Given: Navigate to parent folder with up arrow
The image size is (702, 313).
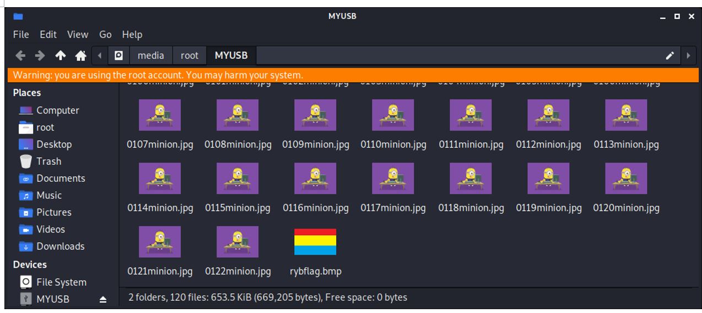Looking at the screenshot, I should coord(61,56).
